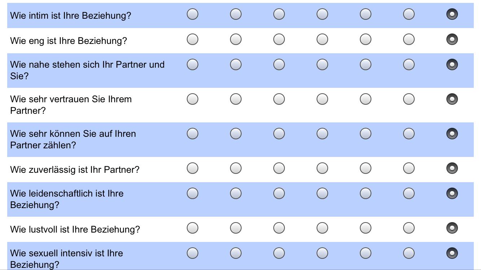This screenshot has height=270, width=481.
Task: Select first radio for 'Wie intim ist Ihre Beziehung?'
Action: (193, 14)
